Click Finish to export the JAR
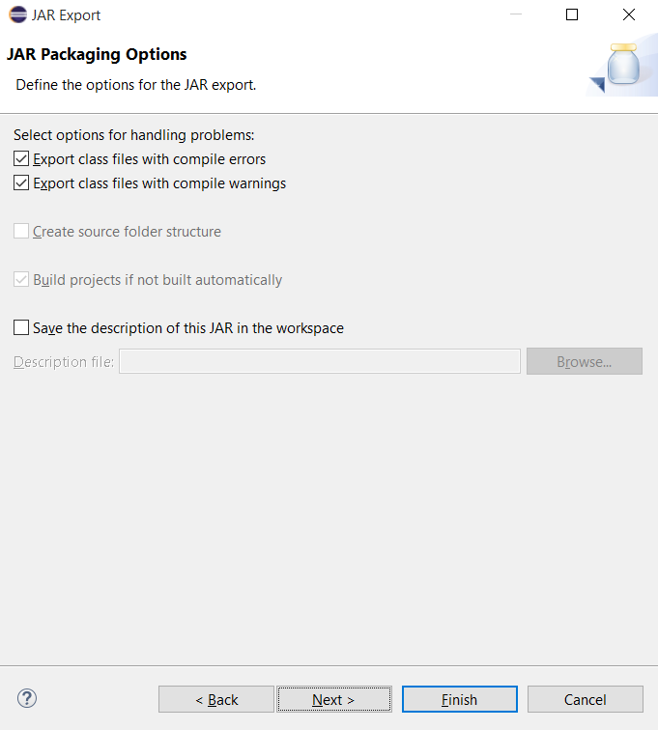658x730 pixels. point(459,699)
